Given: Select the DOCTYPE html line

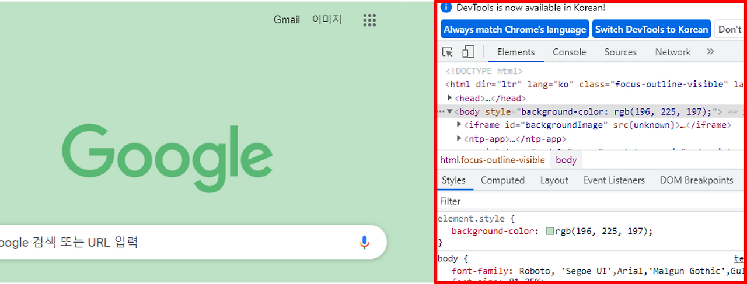Looking at the screenshot, I should click(484, 71).
